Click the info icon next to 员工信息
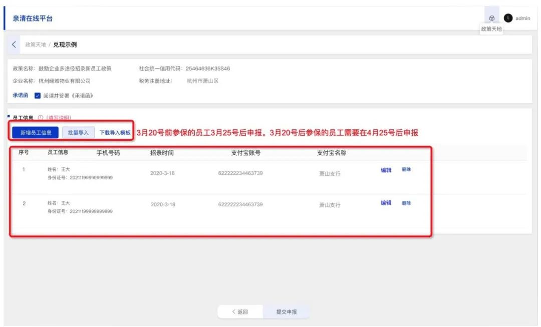Viewport: 541px width, 327px height. pos(40,118)
